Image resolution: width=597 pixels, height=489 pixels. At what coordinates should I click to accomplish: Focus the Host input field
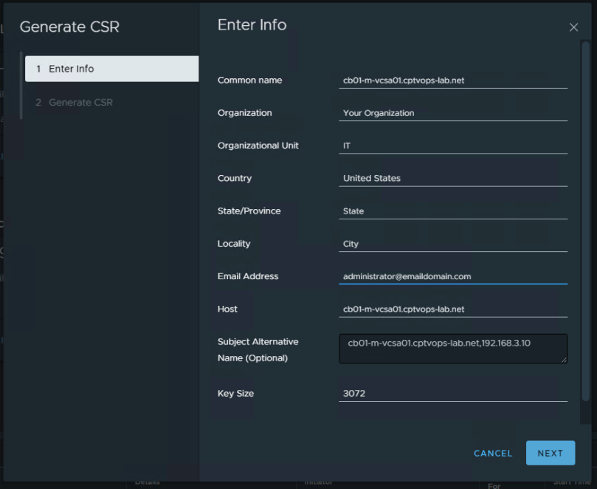tap(452, 309)
